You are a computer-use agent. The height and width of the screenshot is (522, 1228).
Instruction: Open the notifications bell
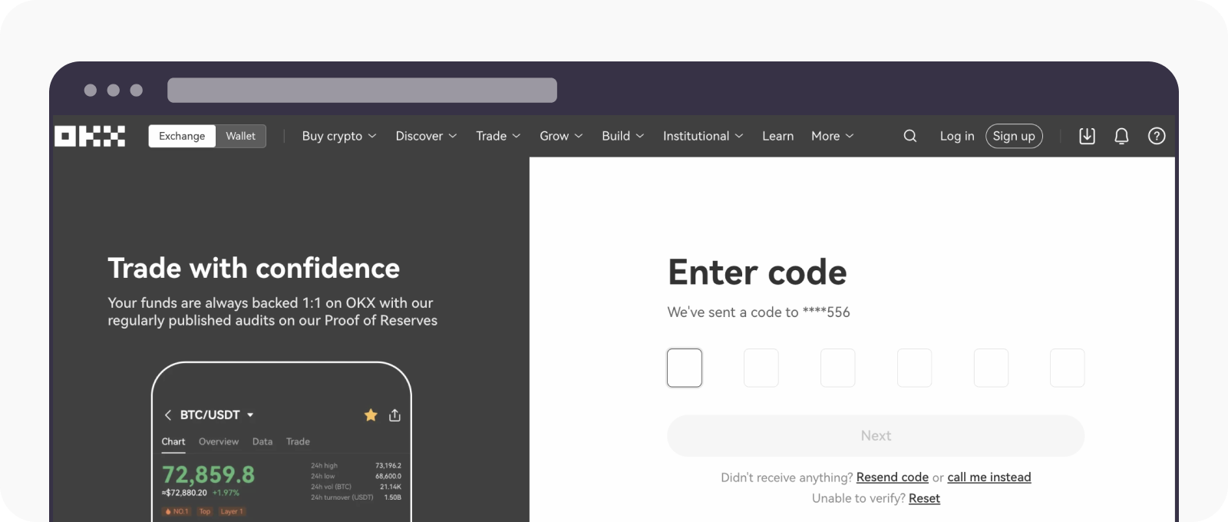(x=1121, y=136)
